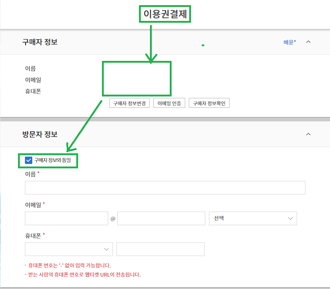
Task: Click the 구매자 정보 section header
Action: [x=40, y=42]
